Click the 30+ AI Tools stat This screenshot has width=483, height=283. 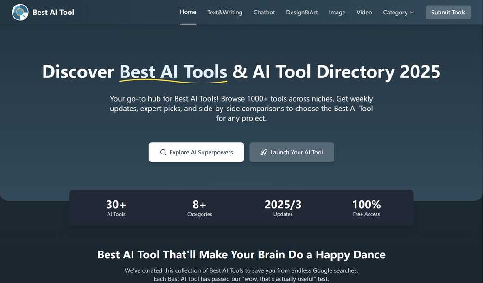click(x=116, y=207)
